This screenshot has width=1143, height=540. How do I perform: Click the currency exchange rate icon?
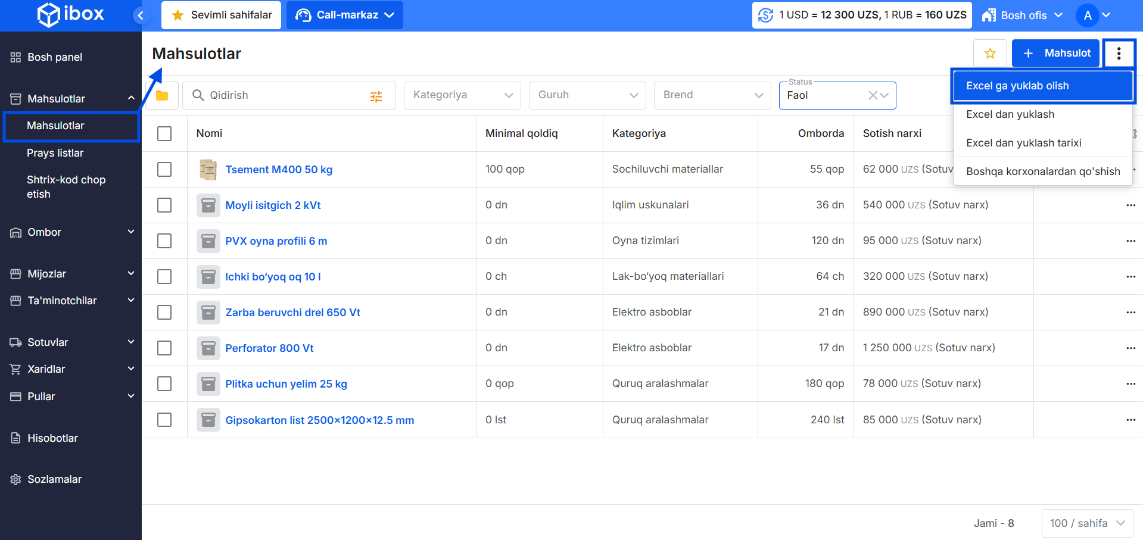(x=765, y=15)
